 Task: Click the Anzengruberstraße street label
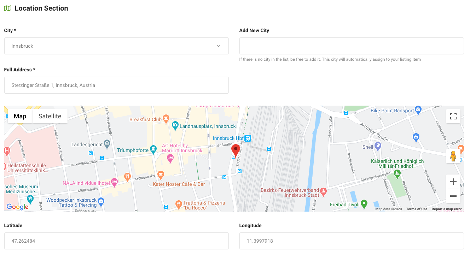coord(375,177)
